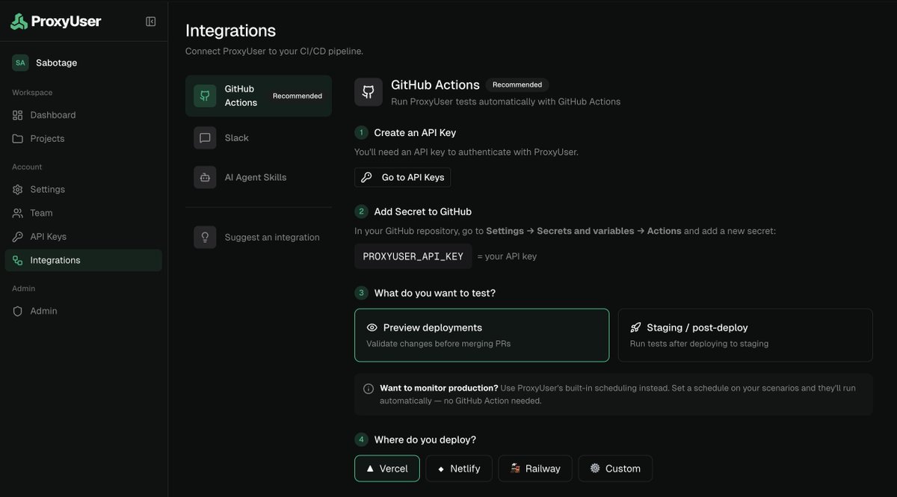Screen dimensions: 897x497
Task: Click the Workspace section label
Action: pyautogui.click(x=32, y=93)
